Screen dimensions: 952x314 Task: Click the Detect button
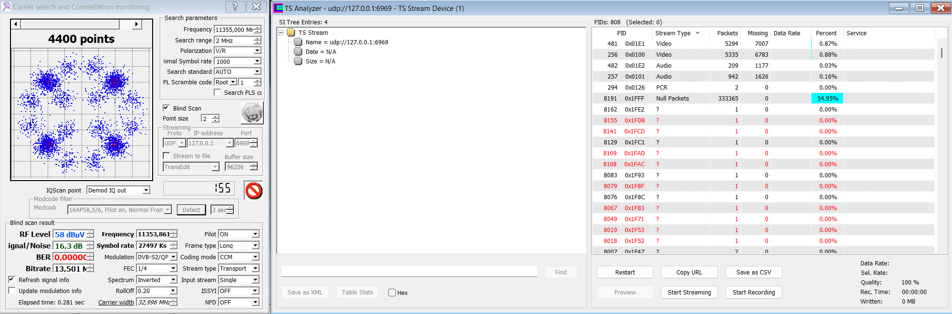(x=191, y=210)
